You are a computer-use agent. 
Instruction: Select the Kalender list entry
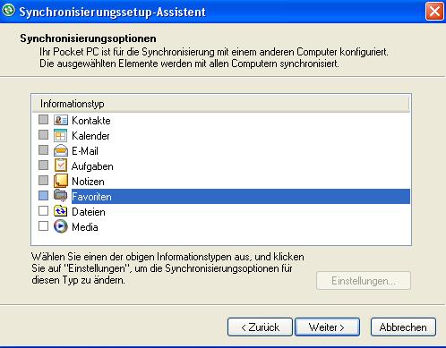90,136
